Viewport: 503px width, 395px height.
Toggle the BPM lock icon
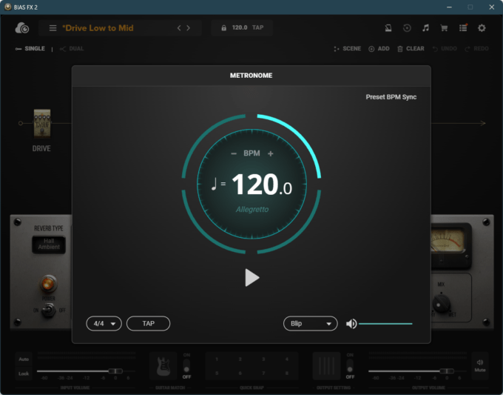click(x=223, y=28)
